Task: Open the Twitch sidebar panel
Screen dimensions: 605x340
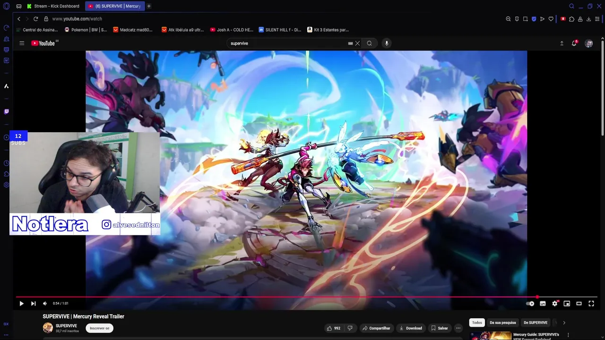Action: (6, 111)
